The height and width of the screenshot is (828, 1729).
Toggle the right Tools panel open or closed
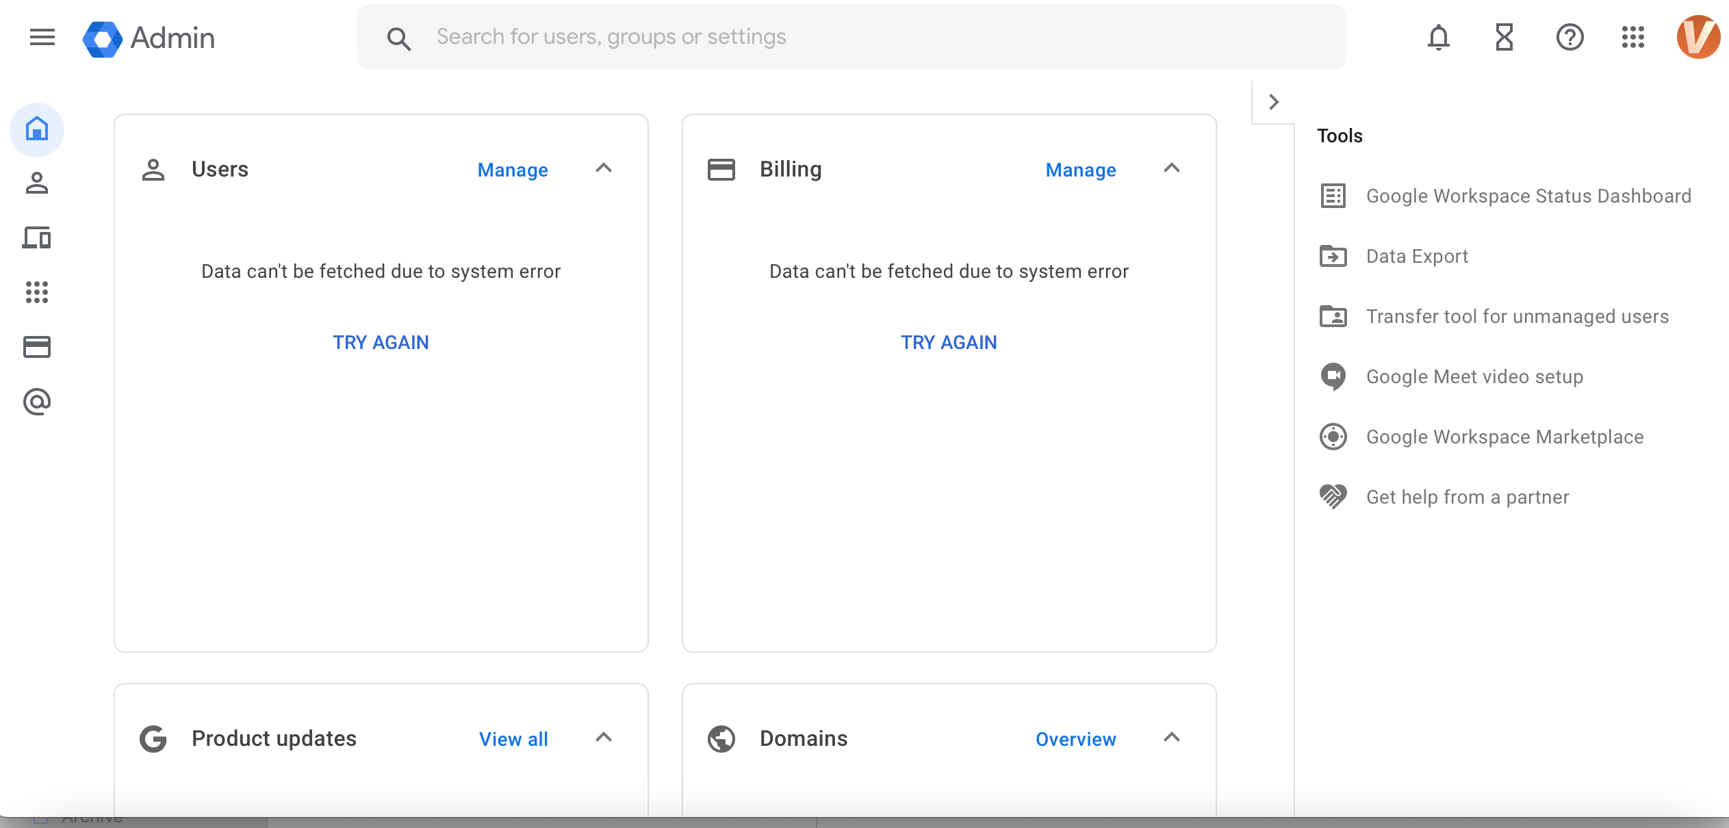1275,101
